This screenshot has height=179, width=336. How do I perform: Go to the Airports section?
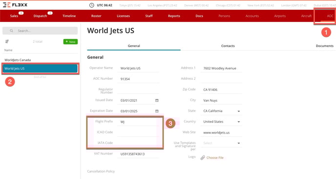(280, 16)
